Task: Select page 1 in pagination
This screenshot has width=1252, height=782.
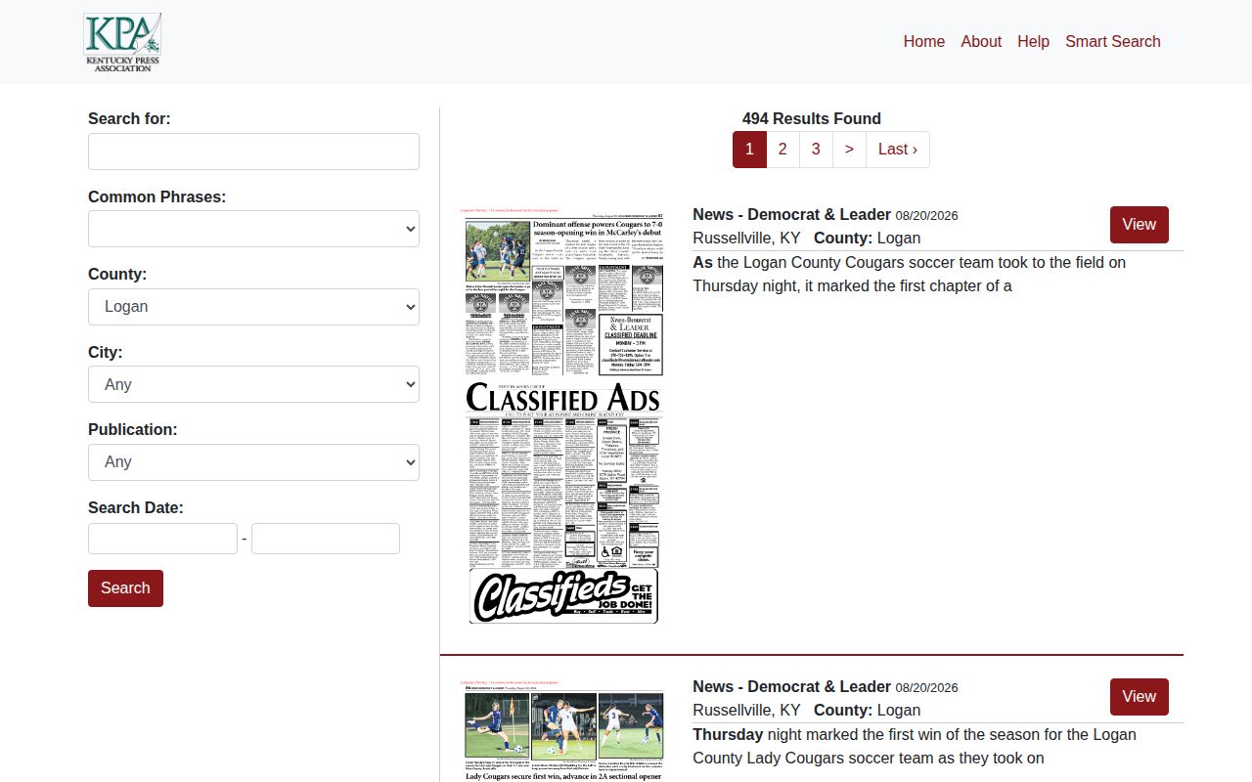Action: [x=749, y=150]
